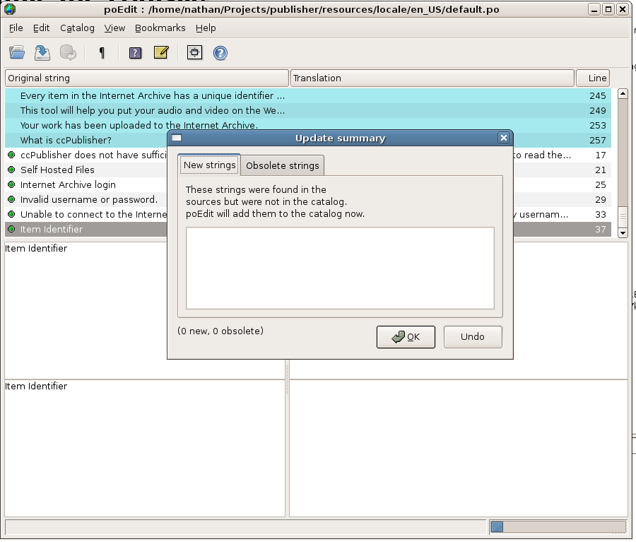Click the lower Item Identifier translation text field
This screenshot has width=636, height=542.
145,448
